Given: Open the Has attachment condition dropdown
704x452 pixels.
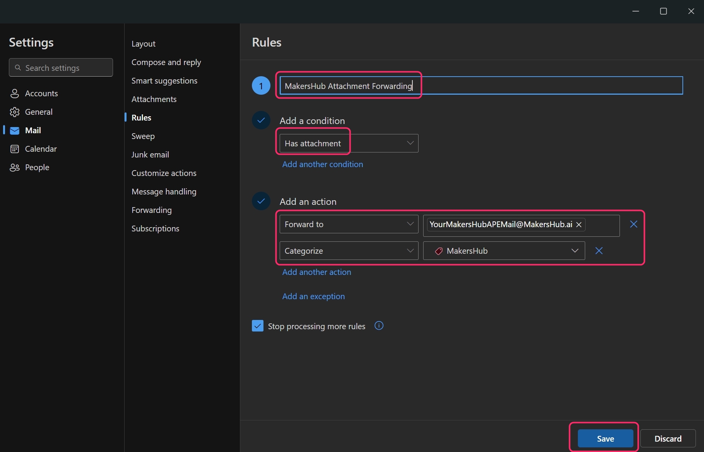Looking at the screenshot, I should 349,143.
